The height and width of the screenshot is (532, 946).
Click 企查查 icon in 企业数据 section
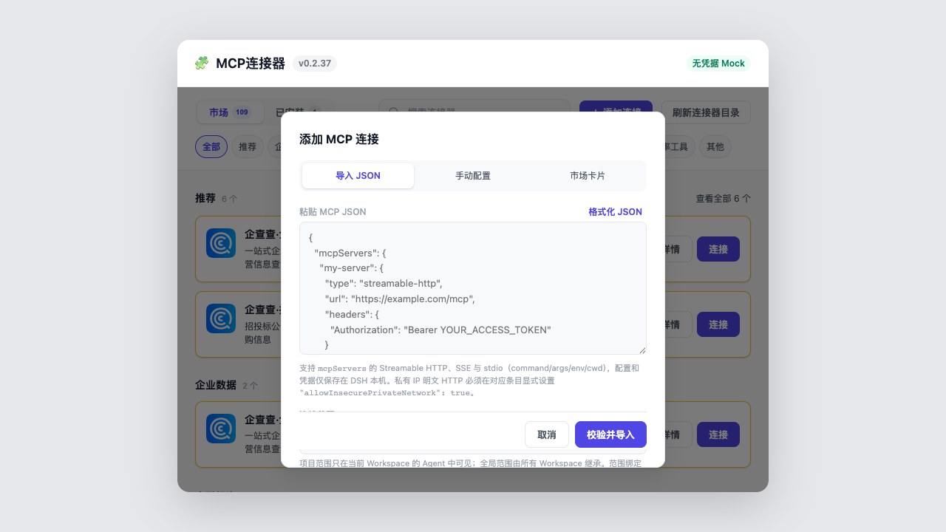(x=221, y=429)
